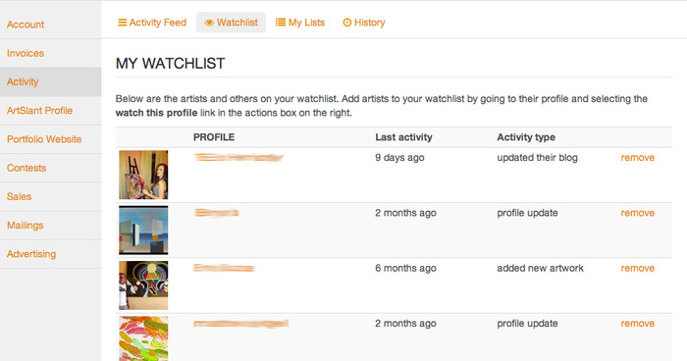Remove the artist who updated their blog
687x361 pixels.
point(638,158)
